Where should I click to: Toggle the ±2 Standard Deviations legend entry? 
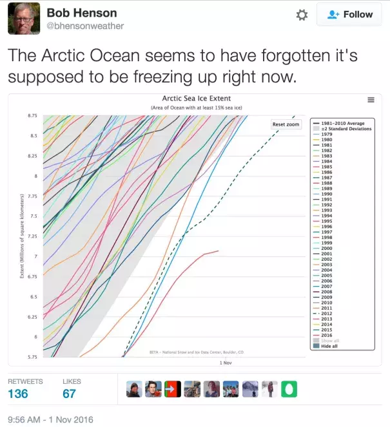pyautogui.click(x=342, y=129)
